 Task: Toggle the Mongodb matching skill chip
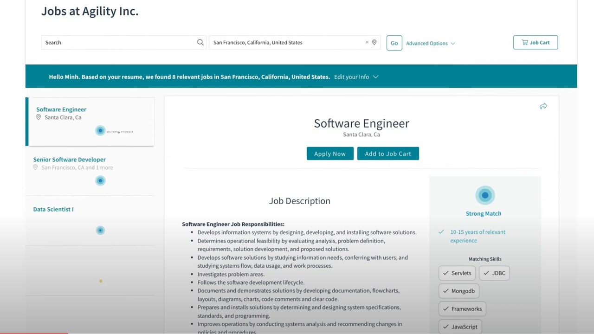[x=458, y=291]
